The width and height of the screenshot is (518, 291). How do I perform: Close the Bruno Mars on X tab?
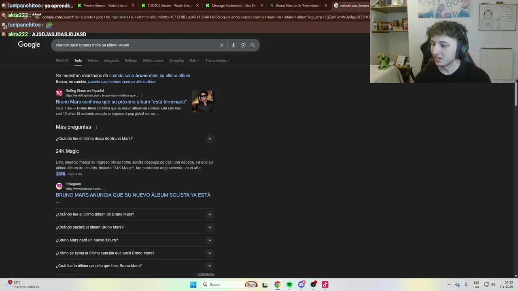[326, 6]
